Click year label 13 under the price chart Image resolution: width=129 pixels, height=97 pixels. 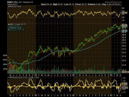[x=111, y=75]
